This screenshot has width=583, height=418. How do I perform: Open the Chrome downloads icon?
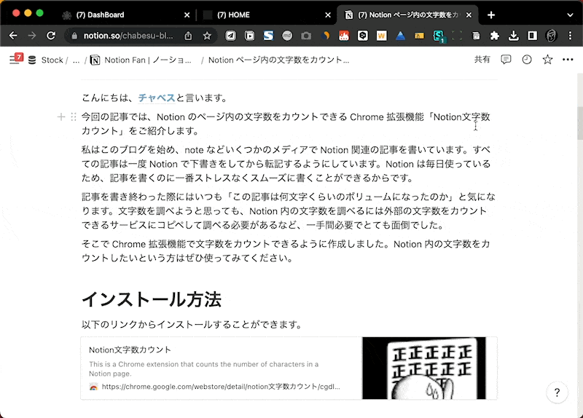pos(514,36)
